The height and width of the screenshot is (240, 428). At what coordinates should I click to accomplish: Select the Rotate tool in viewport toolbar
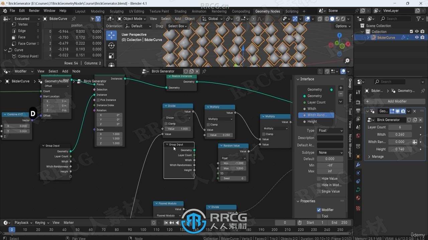point(111,45)
